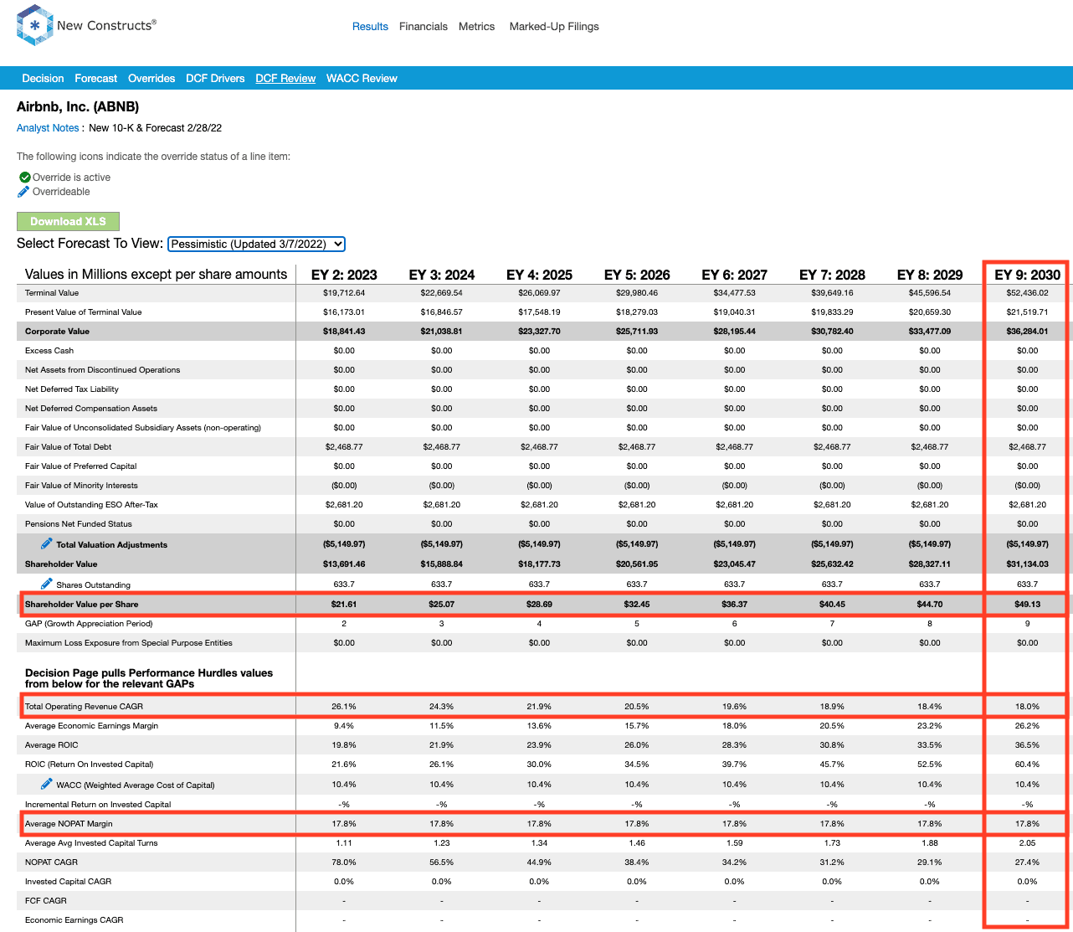The height and width of the screenshot is (932, 1073).
Task: Open Marked-Up Filings menu
Action: coord(554,27)
